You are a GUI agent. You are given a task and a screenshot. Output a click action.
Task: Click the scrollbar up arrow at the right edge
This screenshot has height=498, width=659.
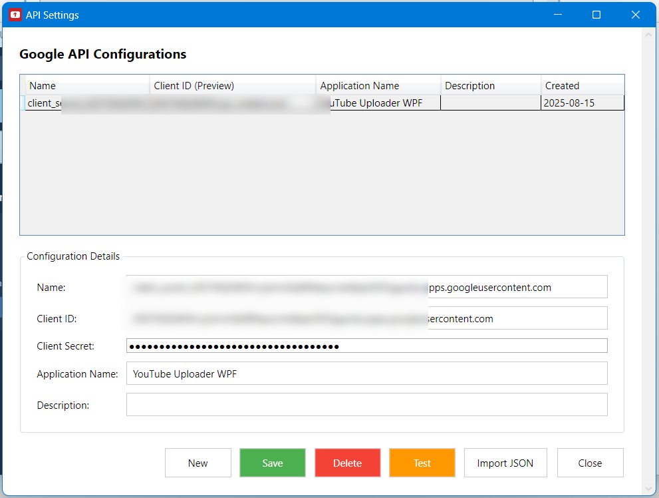tap(648, 35)
